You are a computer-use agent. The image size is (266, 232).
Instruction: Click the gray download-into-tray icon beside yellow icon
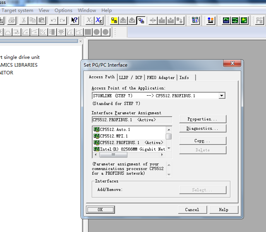(123, 21)
